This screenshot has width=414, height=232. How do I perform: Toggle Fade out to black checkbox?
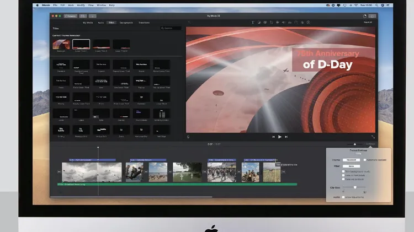coord(343,179)
